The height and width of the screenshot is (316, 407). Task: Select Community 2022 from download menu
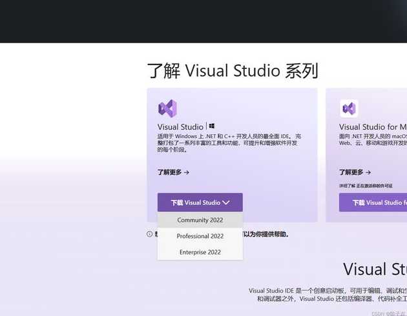200,220
